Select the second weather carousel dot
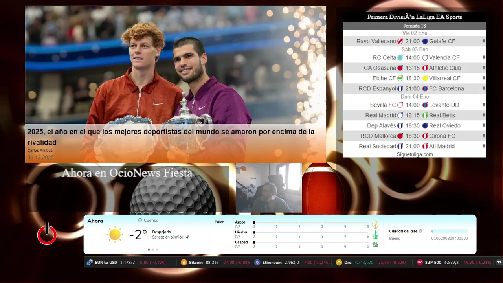Image resolution: width=503 pixels, height=283 pixels. click(x=153, y=250)
